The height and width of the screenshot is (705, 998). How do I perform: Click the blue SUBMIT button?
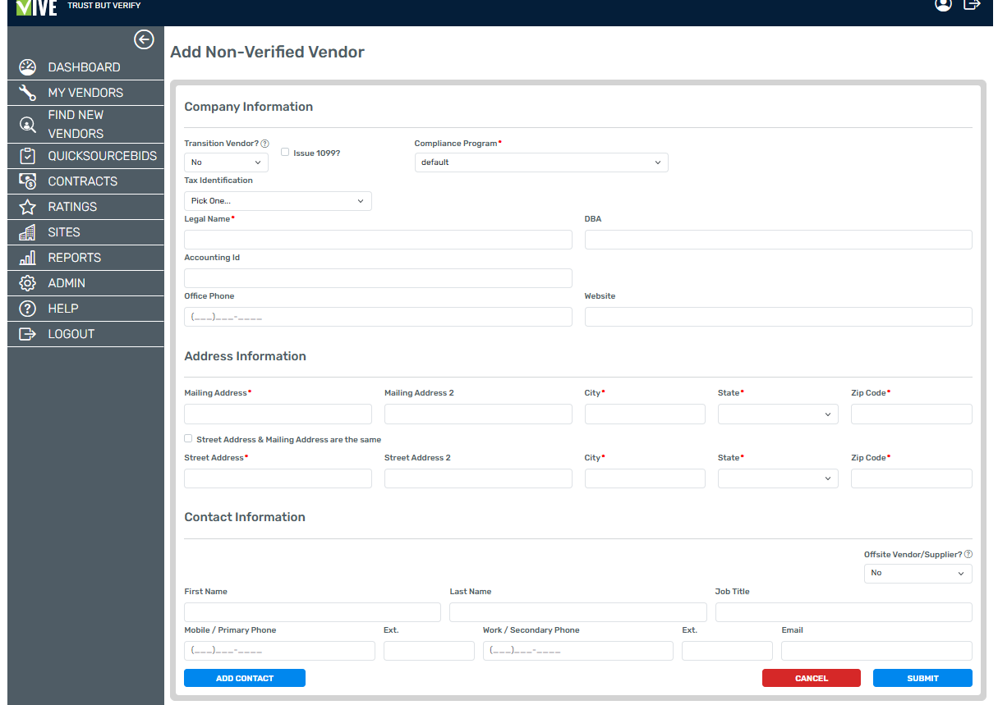922,678
